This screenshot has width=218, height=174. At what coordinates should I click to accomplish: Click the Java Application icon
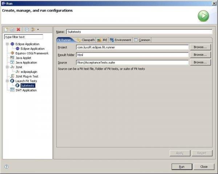pyautogui.click(x=12, y=62)
